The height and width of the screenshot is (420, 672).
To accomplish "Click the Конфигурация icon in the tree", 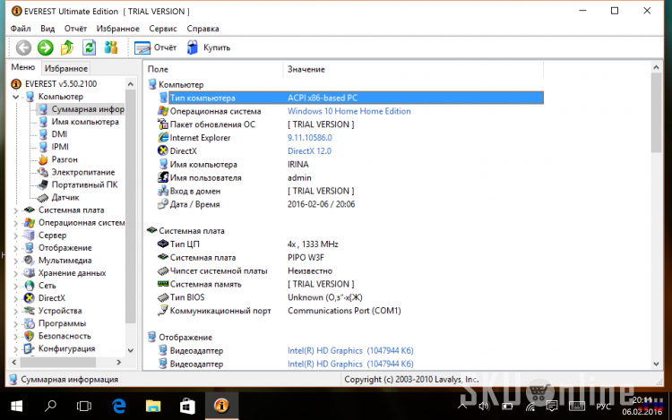I will tap(30, 348).
